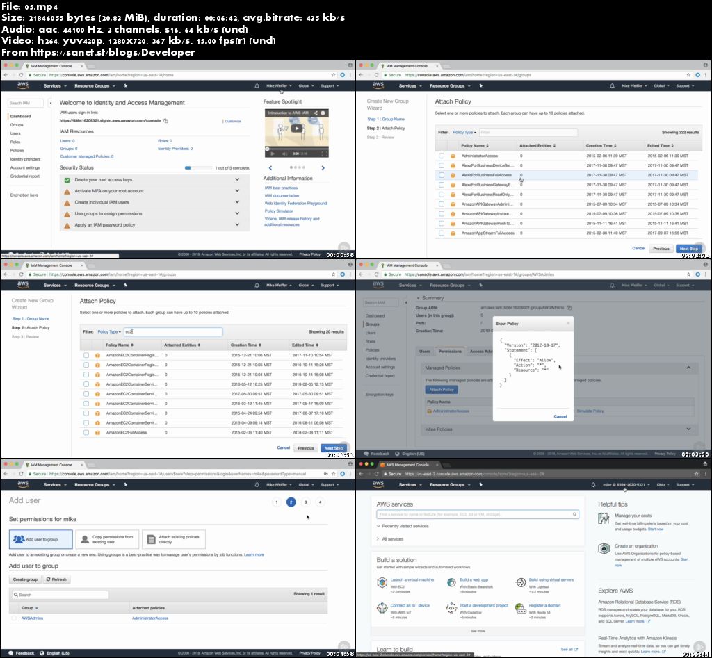This screenshot has width=712, height=658.
Task: Mute the IAM intro video volume
Action: coord(284,154)
